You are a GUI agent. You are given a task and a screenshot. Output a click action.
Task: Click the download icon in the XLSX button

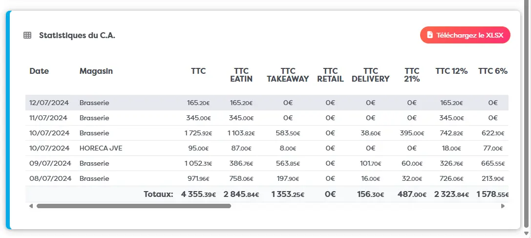[x=430, y=35]
